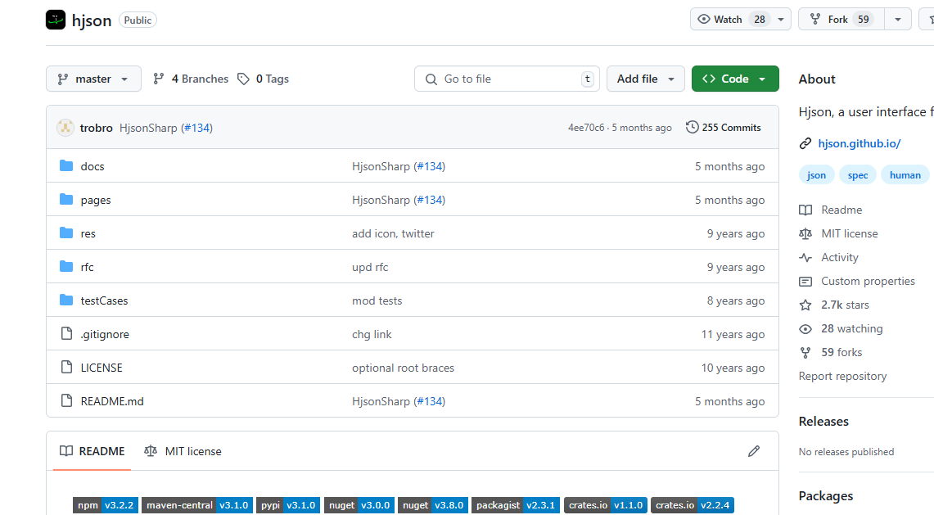View the 255 Commits history
Viewport: 934px width, 515px height.
coord(723,128)
